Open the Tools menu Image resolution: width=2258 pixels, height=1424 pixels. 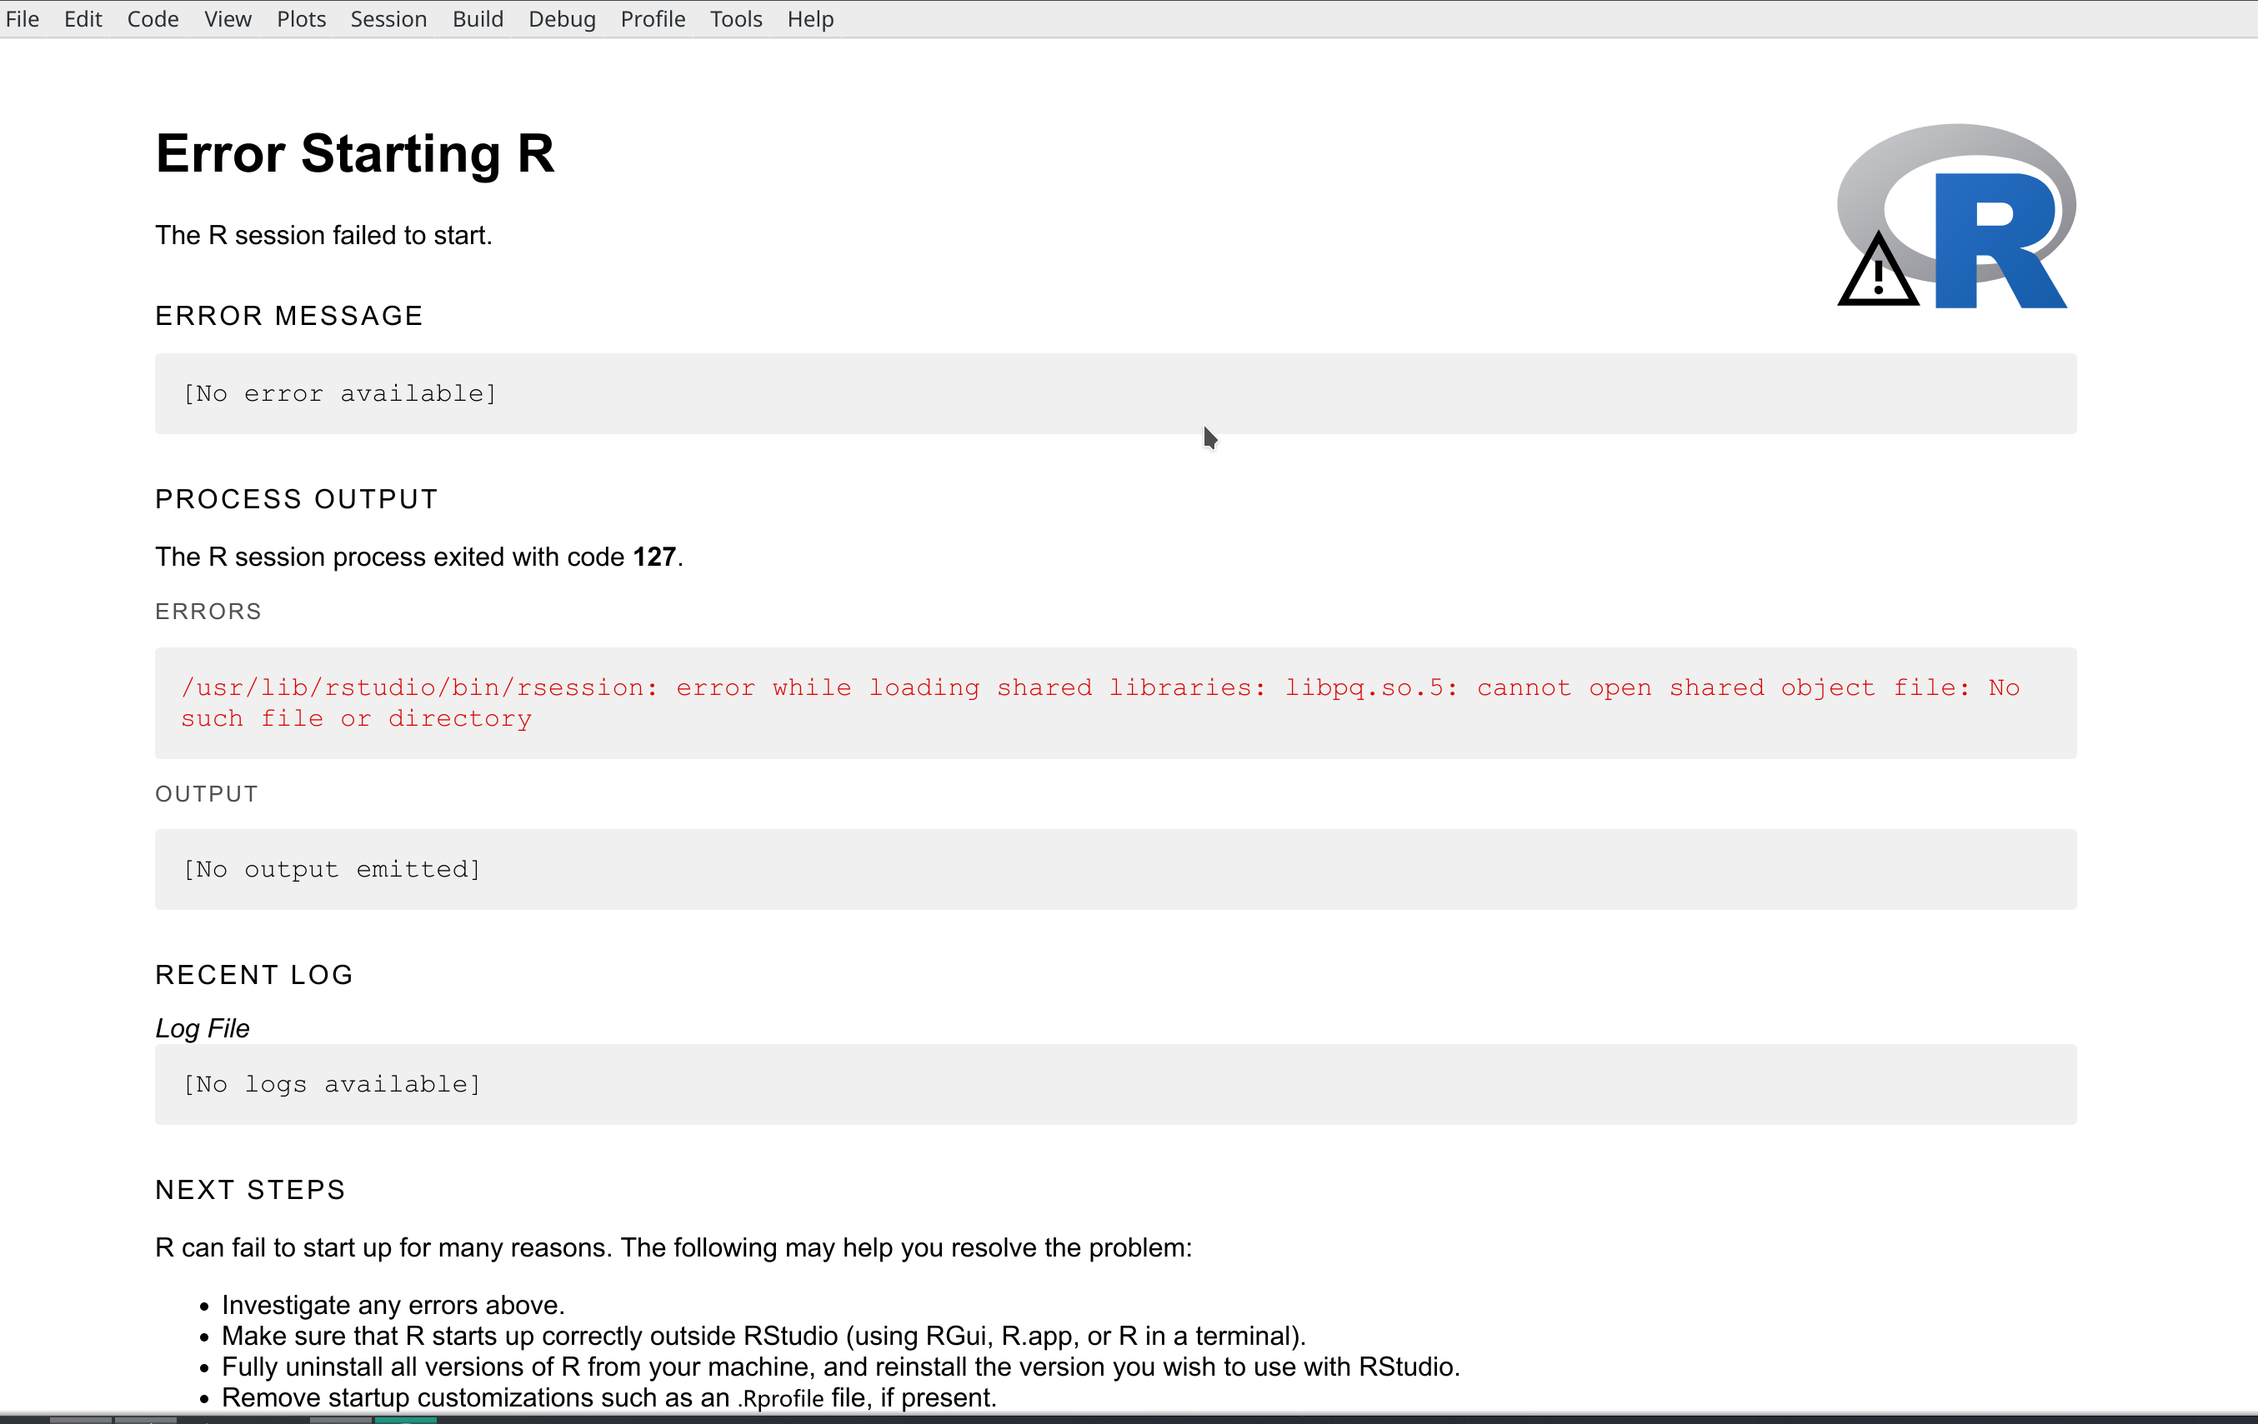735,19
